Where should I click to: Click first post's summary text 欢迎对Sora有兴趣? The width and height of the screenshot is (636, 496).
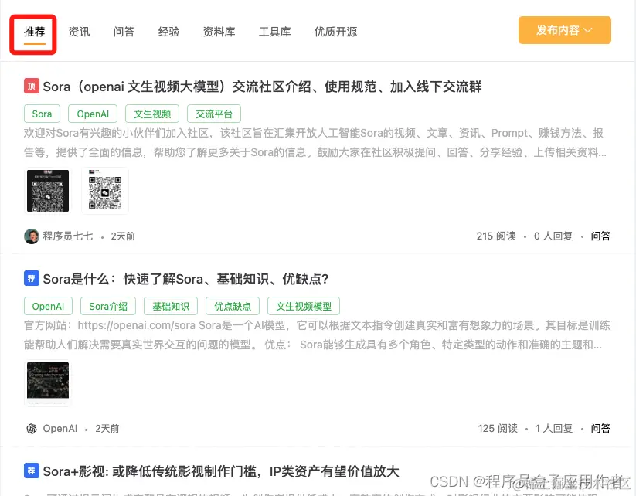(x=315, y=143)
